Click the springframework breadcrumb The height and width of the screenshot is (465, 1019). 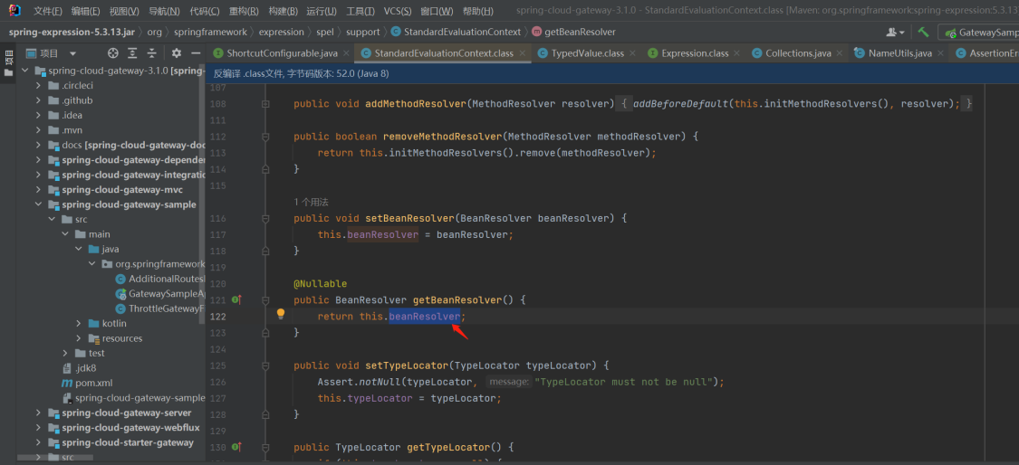[211, 32]
